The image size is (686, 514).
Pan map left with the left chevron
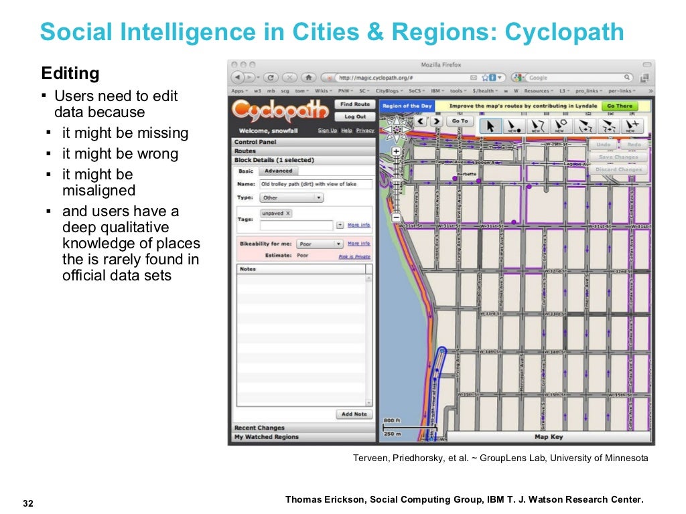point(421,121)
